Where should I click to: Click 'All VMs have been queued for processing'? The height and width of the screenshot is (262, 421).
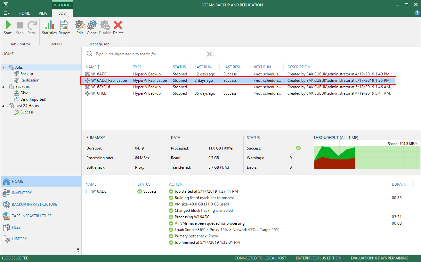point(210,223)
